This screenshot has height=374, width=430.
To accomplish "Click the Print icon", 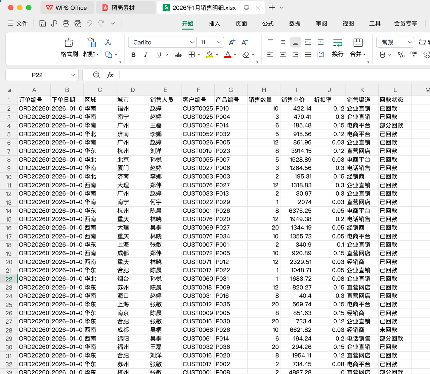I will tap(66, 23).
